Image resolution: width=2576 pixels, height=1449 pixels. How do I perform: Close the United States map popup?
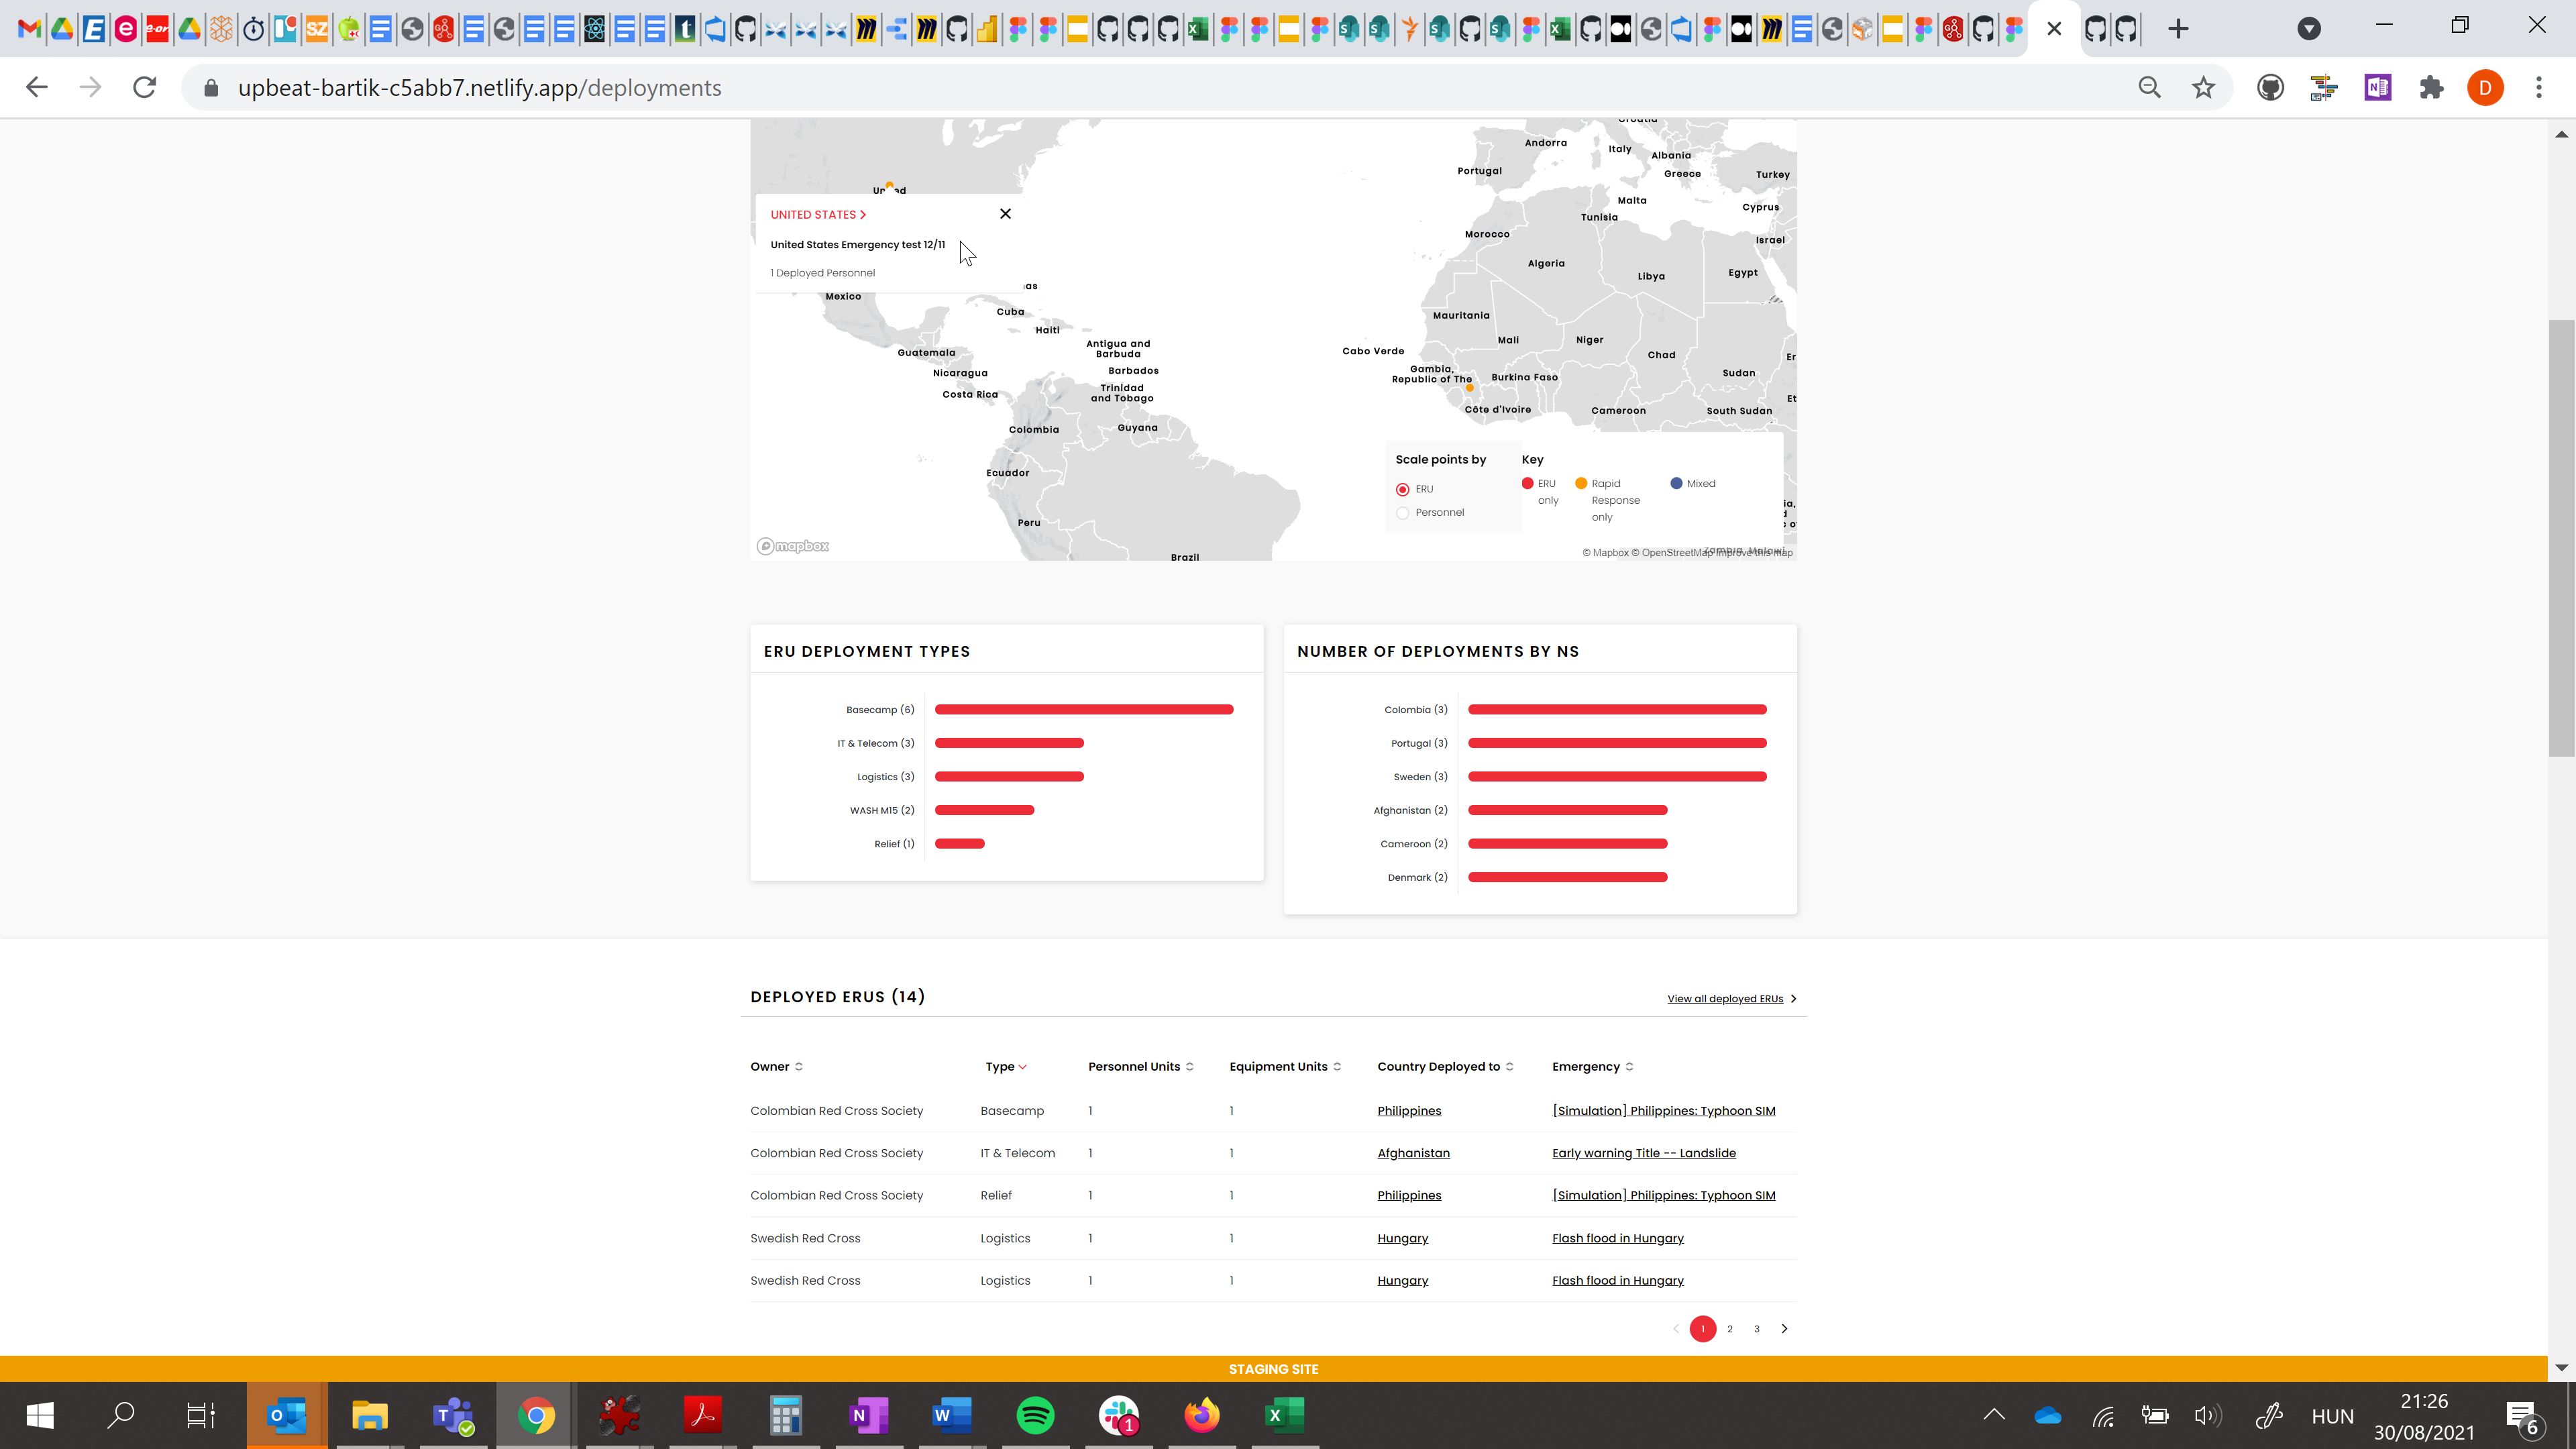pos(1005,213)
